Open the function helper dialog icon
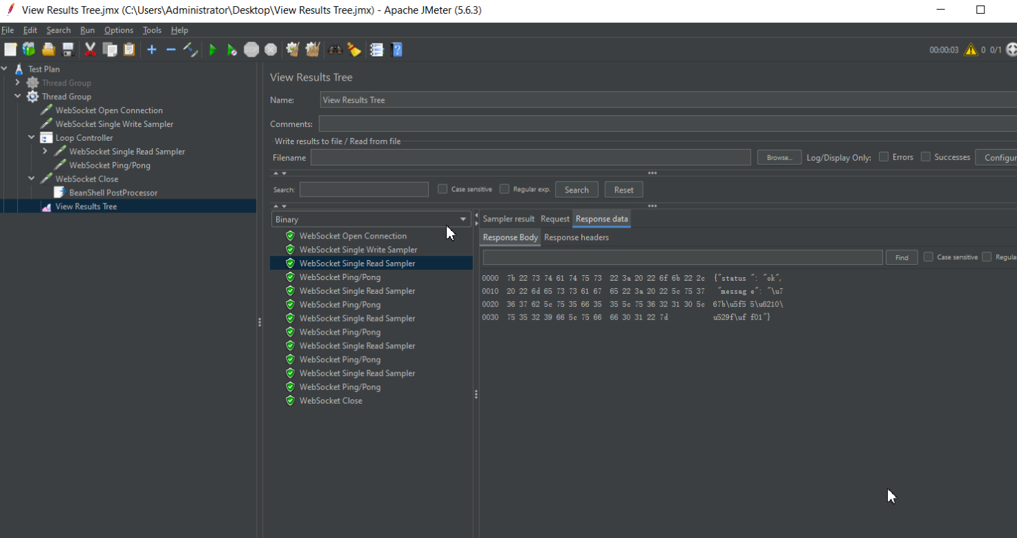 377,50
